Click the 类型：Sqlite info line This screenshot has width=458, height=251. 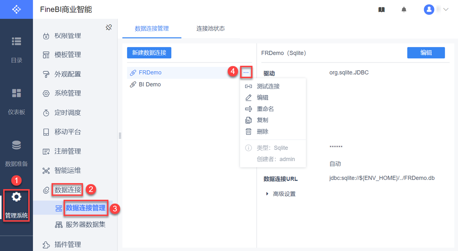[272, 148]
